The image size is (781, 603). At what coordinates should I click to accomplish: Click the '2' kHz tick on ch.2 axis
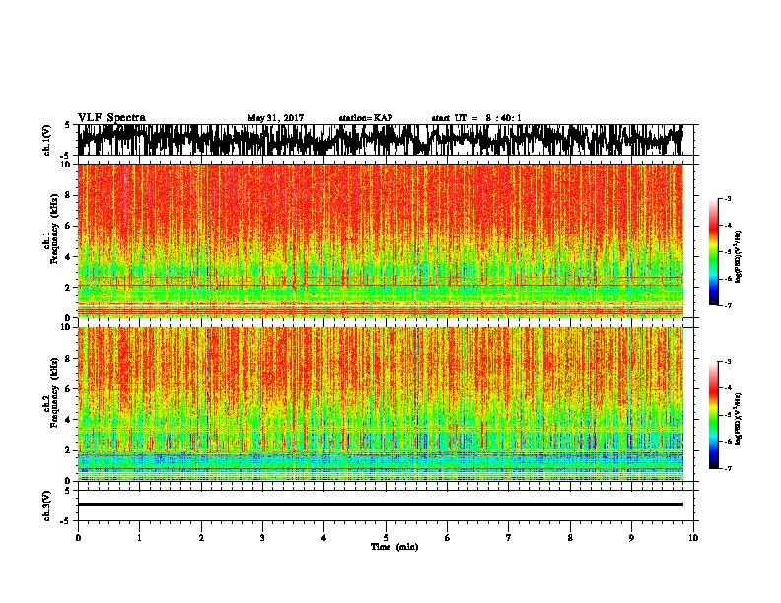point(69,450)
